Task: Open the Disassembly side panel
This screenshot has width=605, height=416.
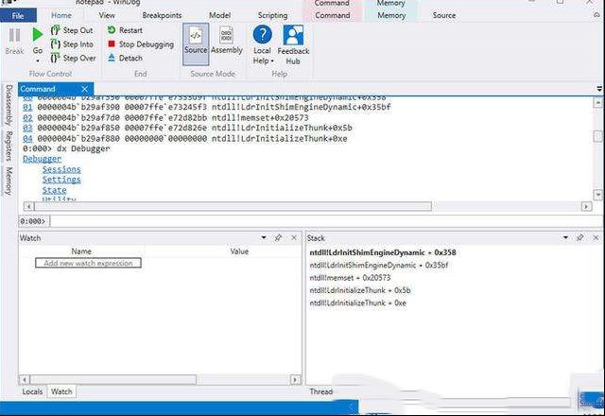Action: tap(9, 105)
